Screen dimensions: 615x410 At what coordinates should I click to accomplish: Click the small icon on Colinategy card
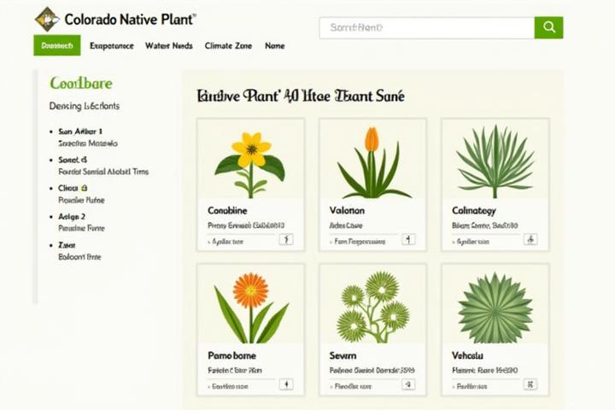click(x=530, y=240)
